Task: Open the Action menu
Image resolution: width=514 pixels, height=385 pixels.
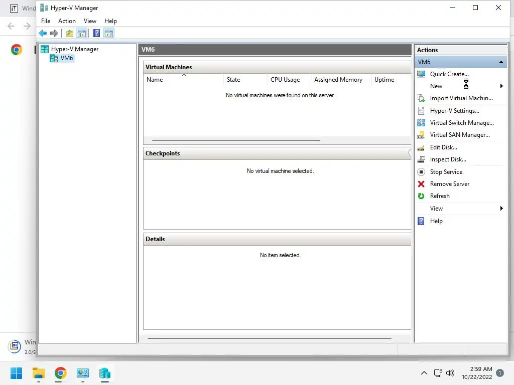Action: 67,21
